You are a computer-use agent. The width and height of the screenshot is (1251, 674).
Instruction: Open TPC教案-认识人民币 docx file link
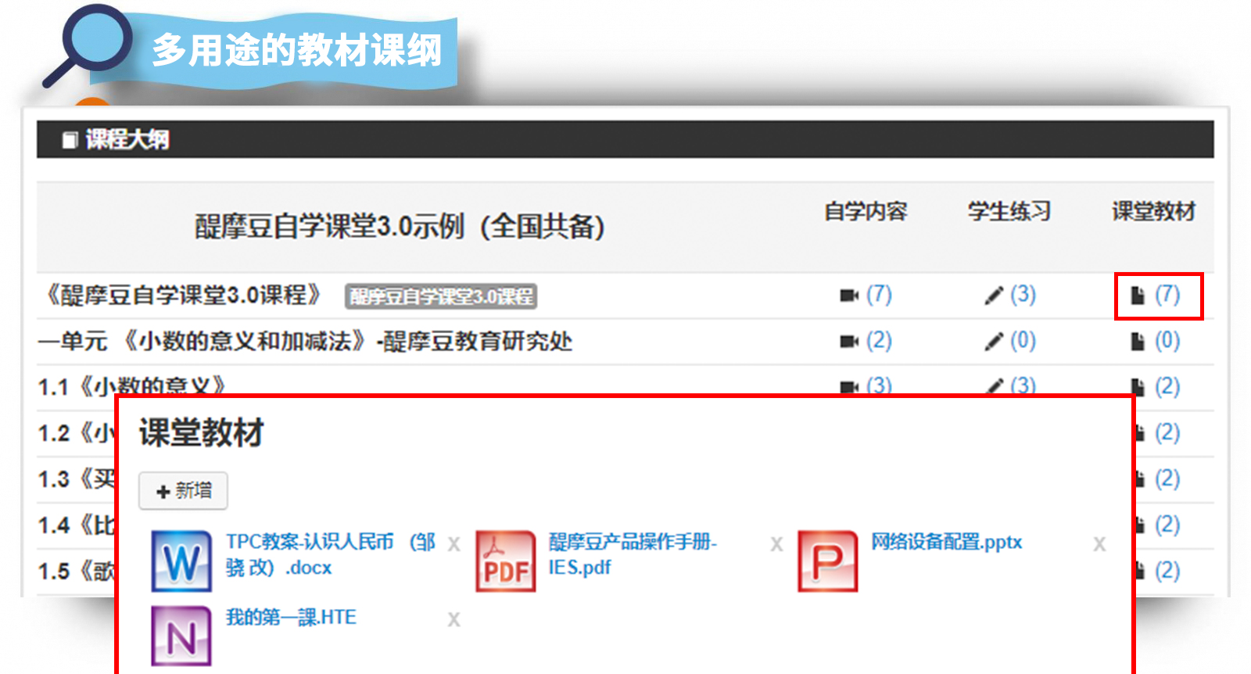(328, 554)
